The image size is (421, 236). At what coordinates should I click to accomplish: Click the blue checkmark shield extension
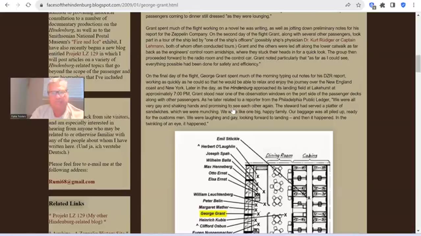(403, 5)
